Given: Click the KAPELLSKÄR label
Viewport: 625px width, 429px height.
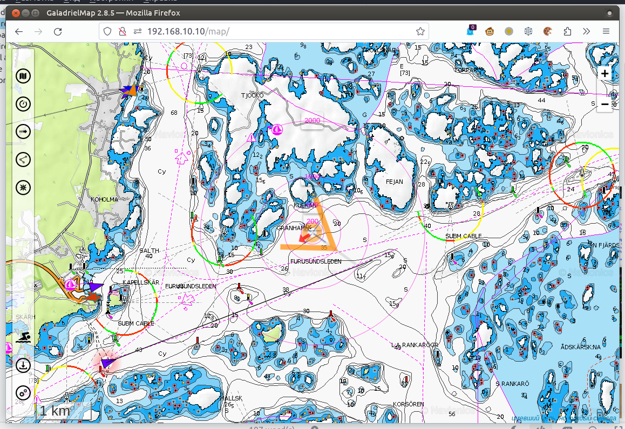Looking at the screenshot, I should 141,282.
